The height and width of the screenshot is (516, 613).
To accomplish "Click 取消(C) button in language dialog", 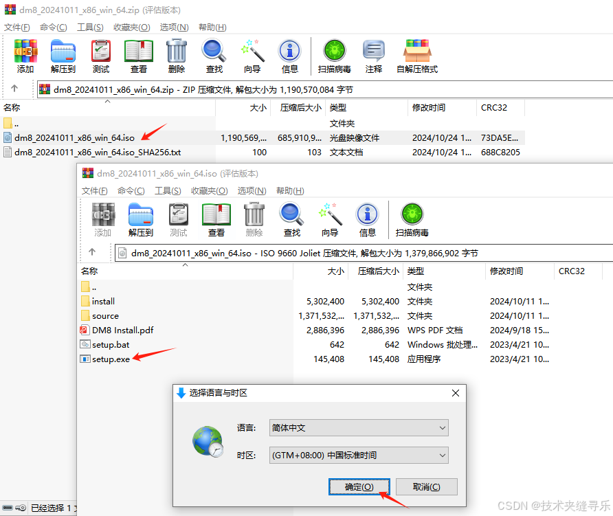I will coord(427,486).
